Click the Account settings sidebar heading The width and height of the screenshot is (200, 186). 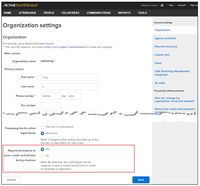point(163,23)
